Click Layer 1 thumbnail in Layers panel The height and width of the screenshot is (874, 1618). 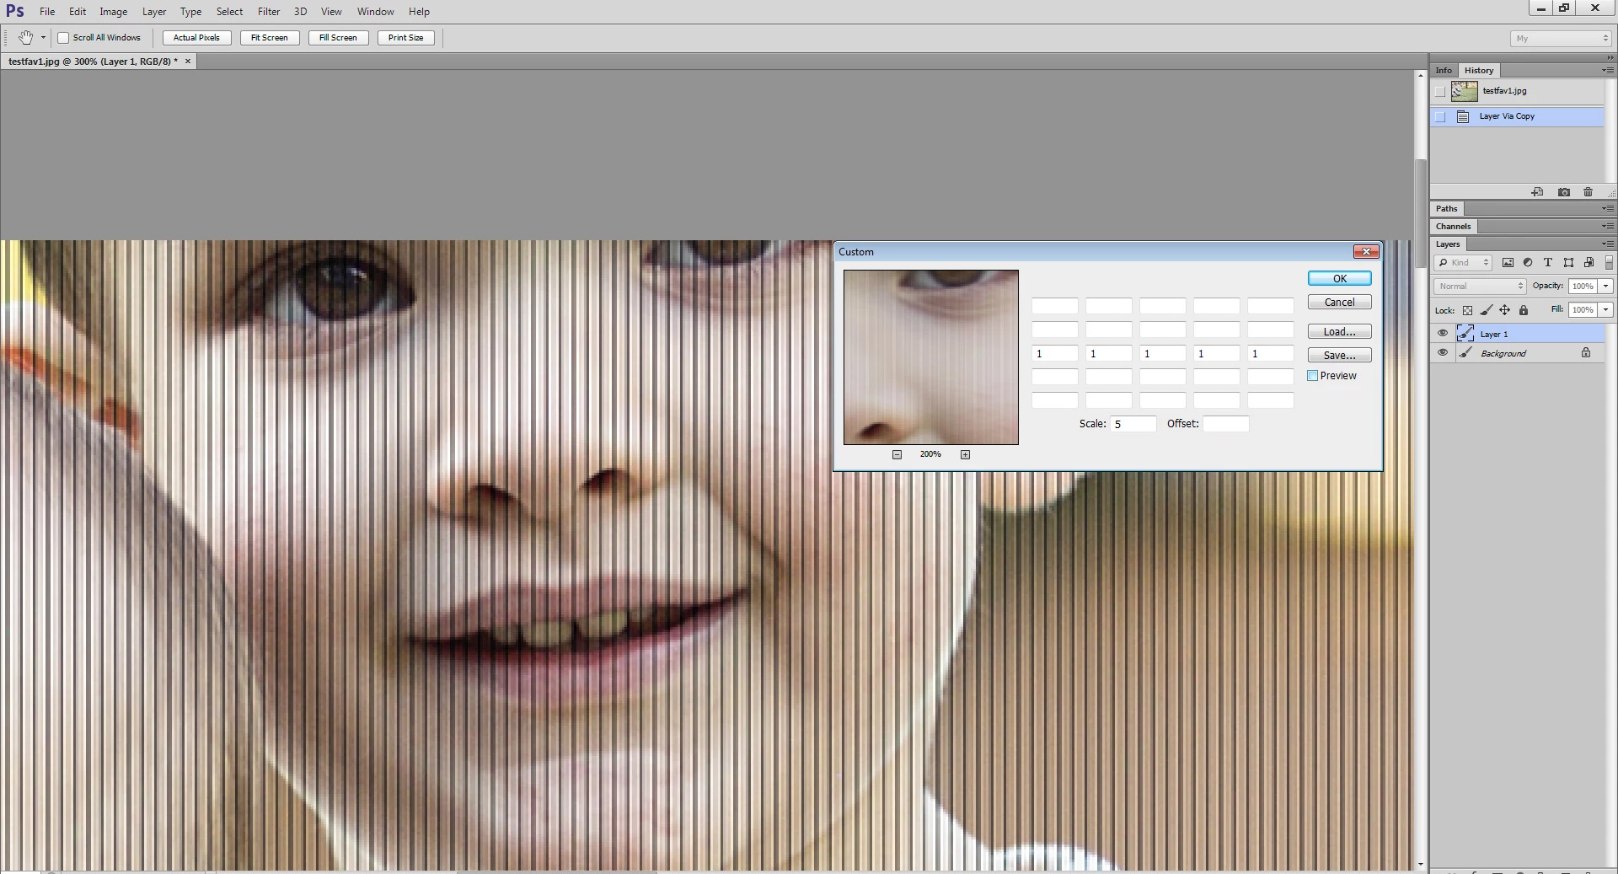(1465, 334)
